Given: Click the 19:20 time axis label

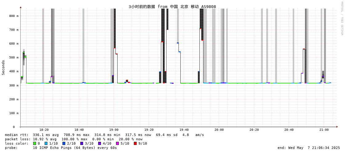Looking at the screenshot, I should tap(149, 130).
